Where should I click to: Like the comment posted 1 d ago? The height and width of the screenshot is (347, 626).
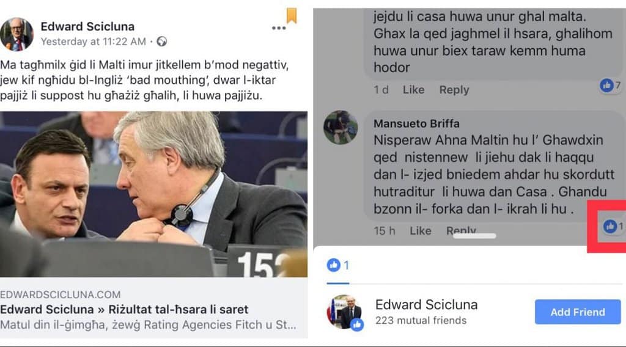click(413, 90)
